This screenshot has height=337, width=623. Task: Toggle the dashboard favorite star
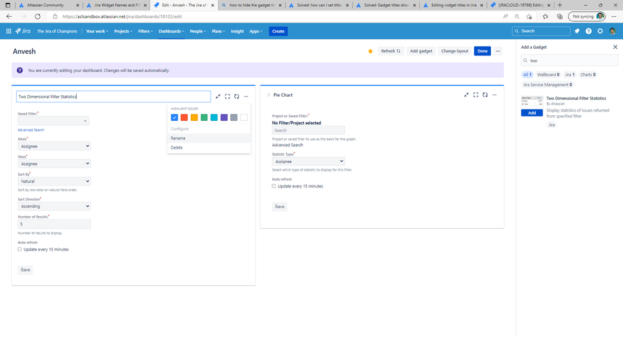click(x=370, y=51)
